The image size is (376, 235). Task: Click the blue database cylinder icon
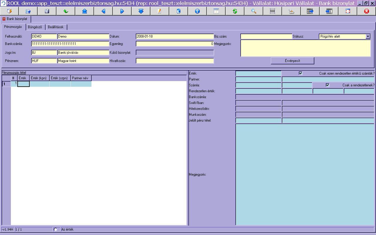tap(179, 11)
